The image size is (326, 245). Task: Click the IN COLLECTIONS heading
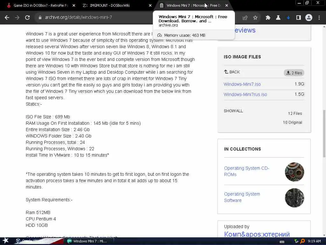242,149
